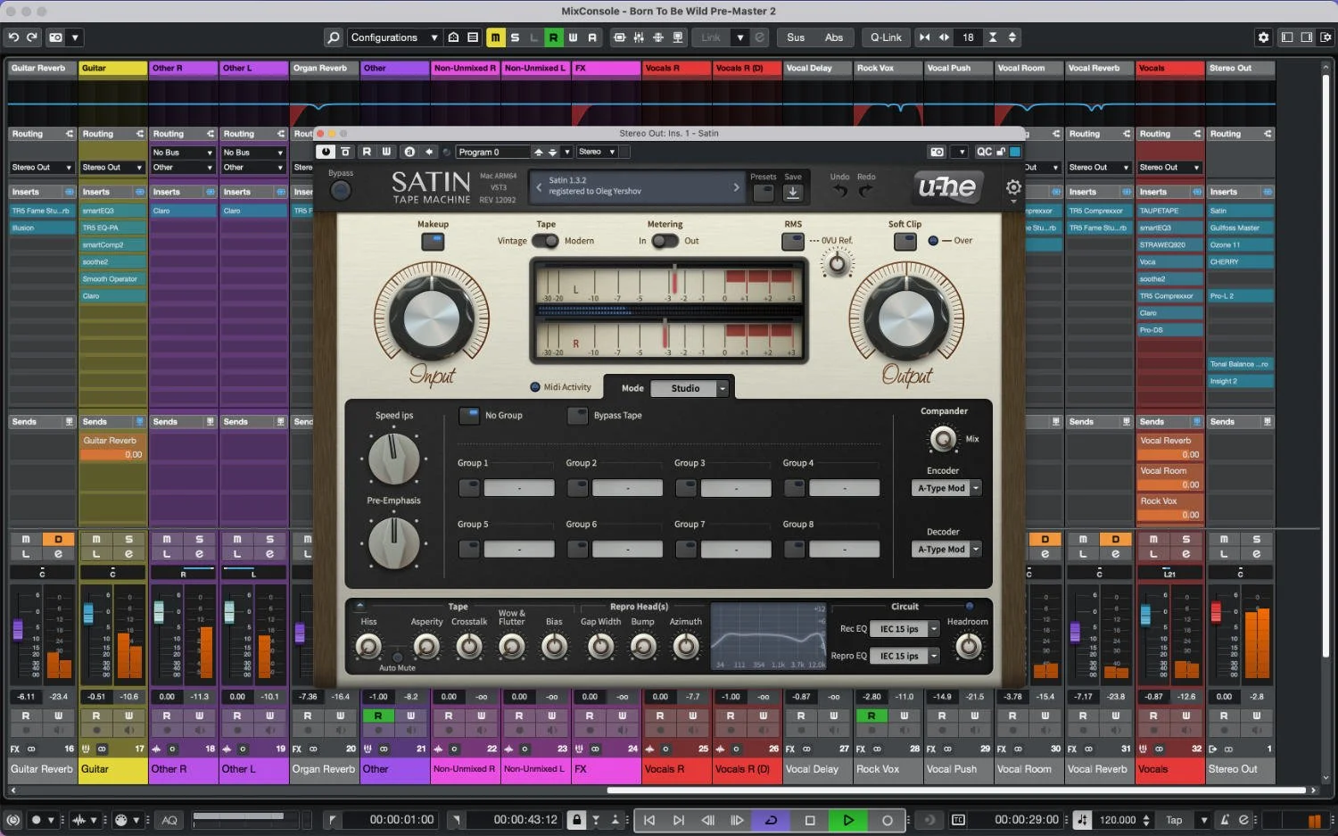This screenshot has height=836, width=1338.
Task: Toggle Satin plugin power on/off button
Action: click(326, 153)
